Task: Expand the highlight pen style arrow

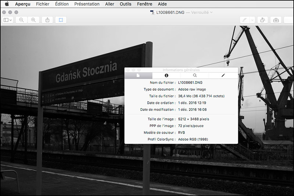Action: click(x=252, y=20)
